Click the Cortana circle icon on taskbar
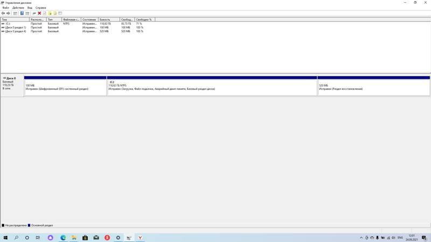Viewport: 431px width, 242px height. click(27, 238)
